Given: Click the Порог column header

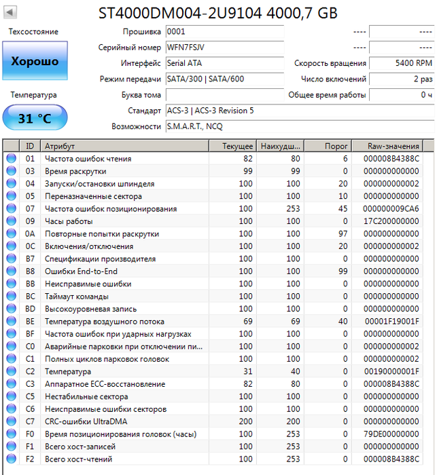Looking at the screenshot, I should [x=328, y=146].
